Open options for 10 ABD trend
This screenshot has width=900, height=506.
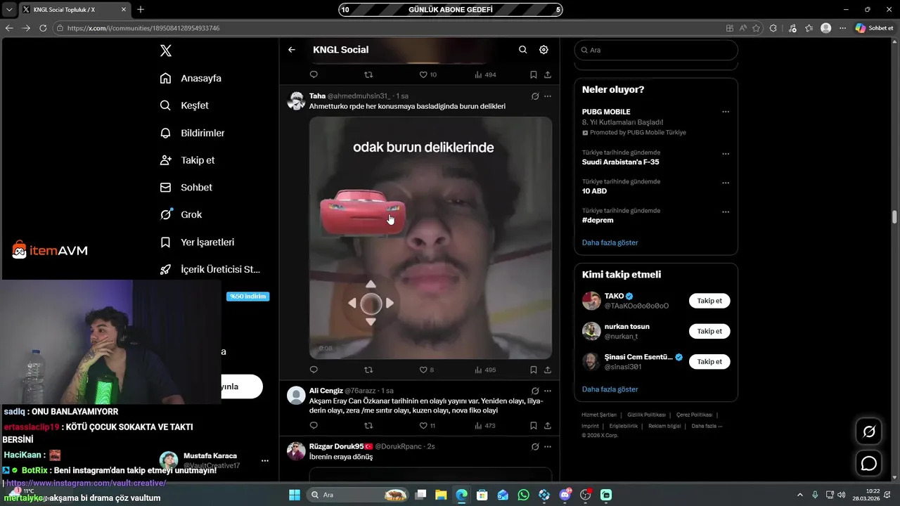tap(726, 183)
